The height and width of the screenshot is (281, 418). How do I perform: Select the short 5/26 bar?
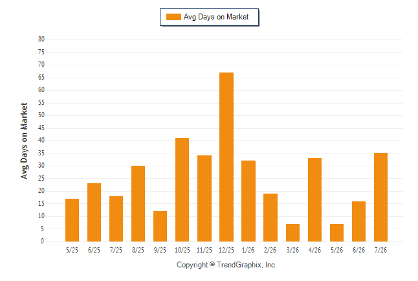(x=336, y=232)
